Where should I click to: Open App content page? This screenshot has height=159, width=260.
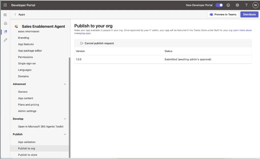pos(26,98)
